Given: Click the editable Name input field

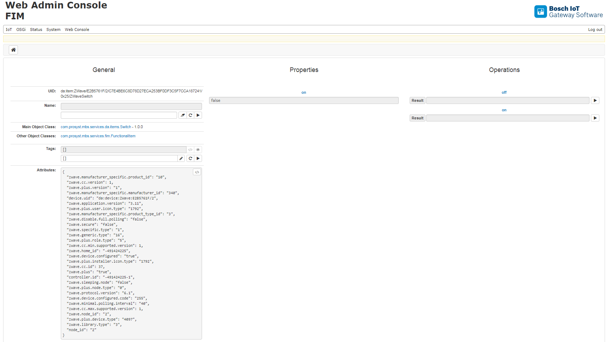Looking at the screenshot, I should point(119,115).
